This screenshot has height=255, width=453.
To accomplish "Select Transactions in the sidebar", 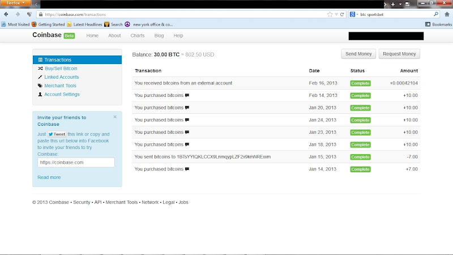I will tap(77, 60).
